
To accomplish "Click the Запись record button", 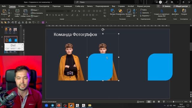I will [x=166, y=6].
